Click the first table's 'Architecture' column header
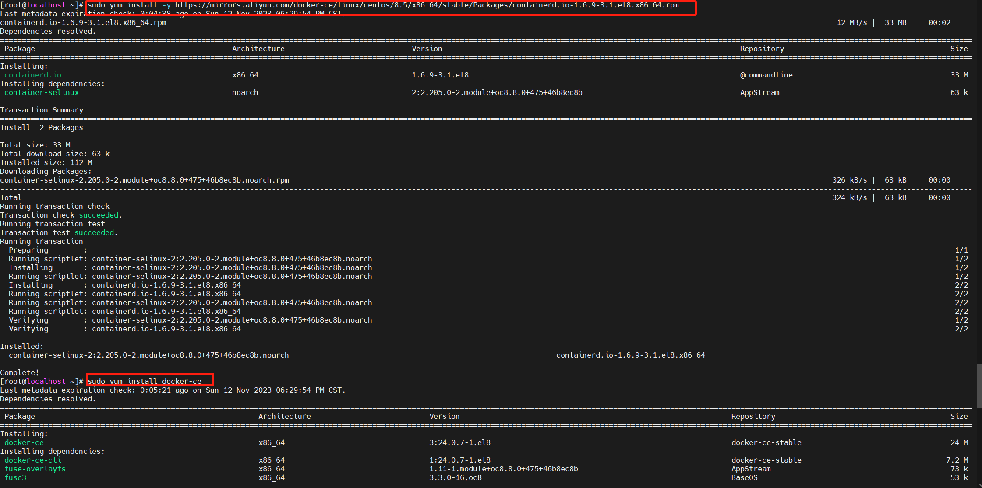This screenshot has width=982, height=488. tap(258, 49)
